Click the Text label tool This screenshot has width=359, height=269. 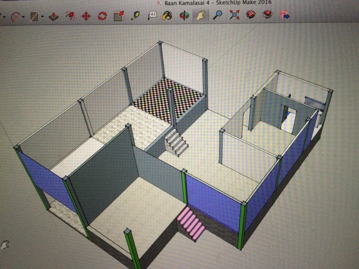point(151,16)
